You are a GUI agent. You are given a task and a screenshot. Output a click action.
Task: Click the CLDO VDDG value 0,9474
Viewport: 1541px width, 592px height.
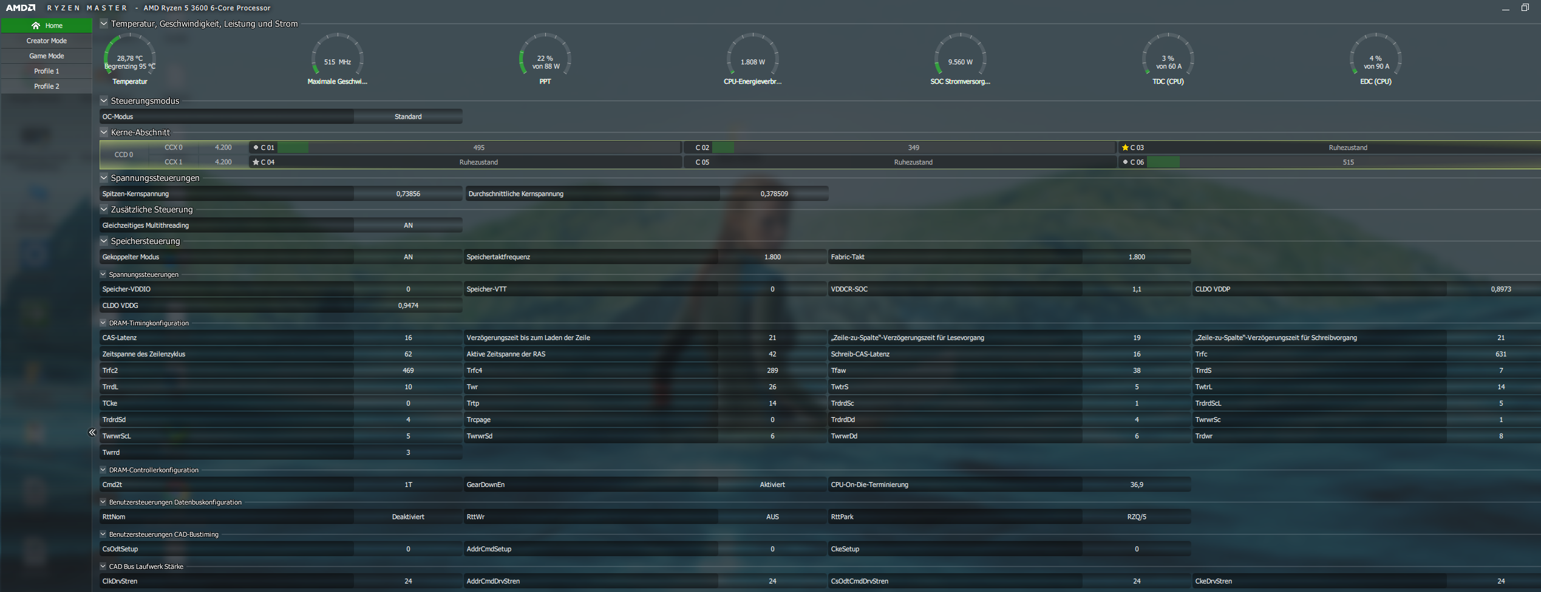click(408, 305)
